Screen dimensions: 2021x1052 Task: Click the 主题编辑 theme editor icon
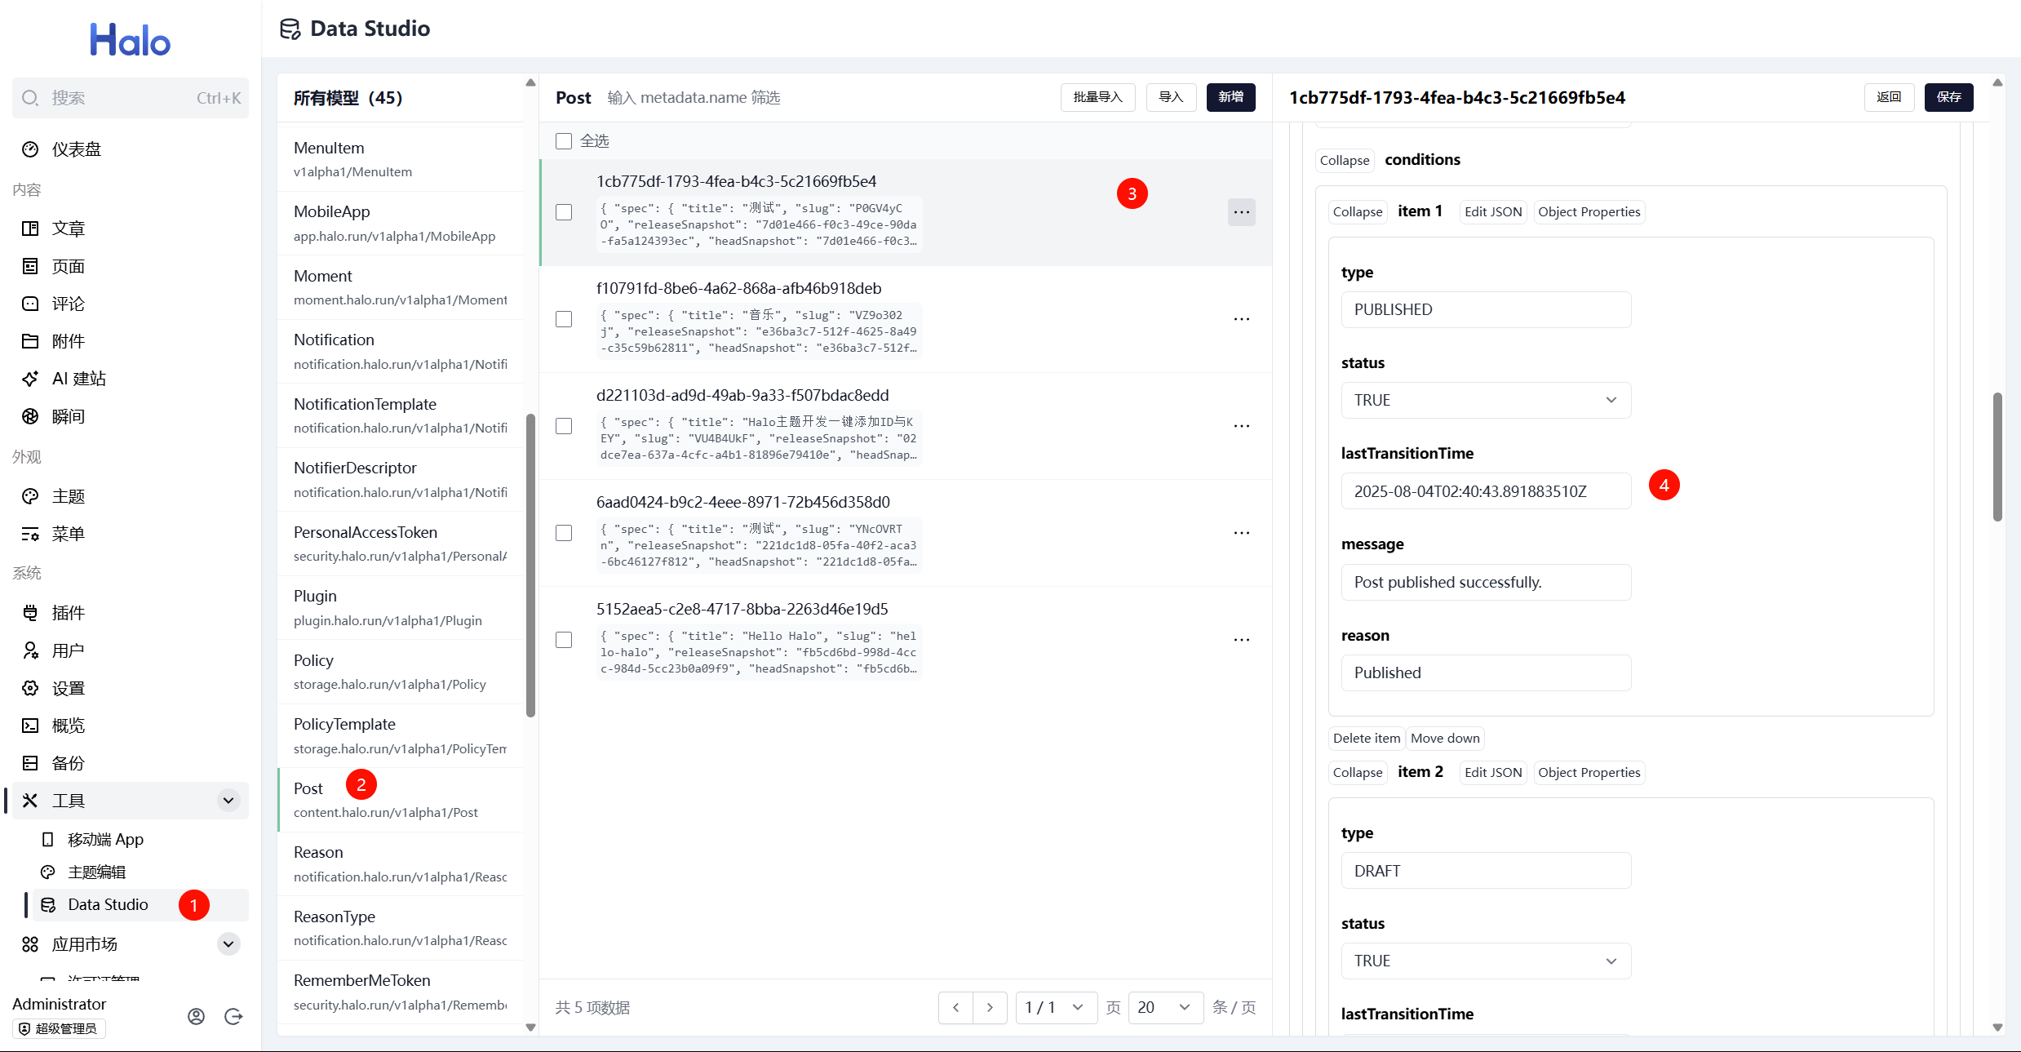pos(48,872)
